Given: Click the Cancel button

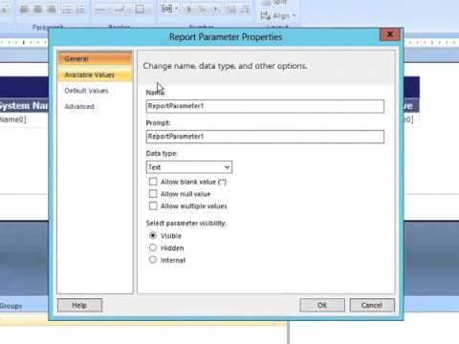Looking at the screenshot, I should (x=372, y=305).
